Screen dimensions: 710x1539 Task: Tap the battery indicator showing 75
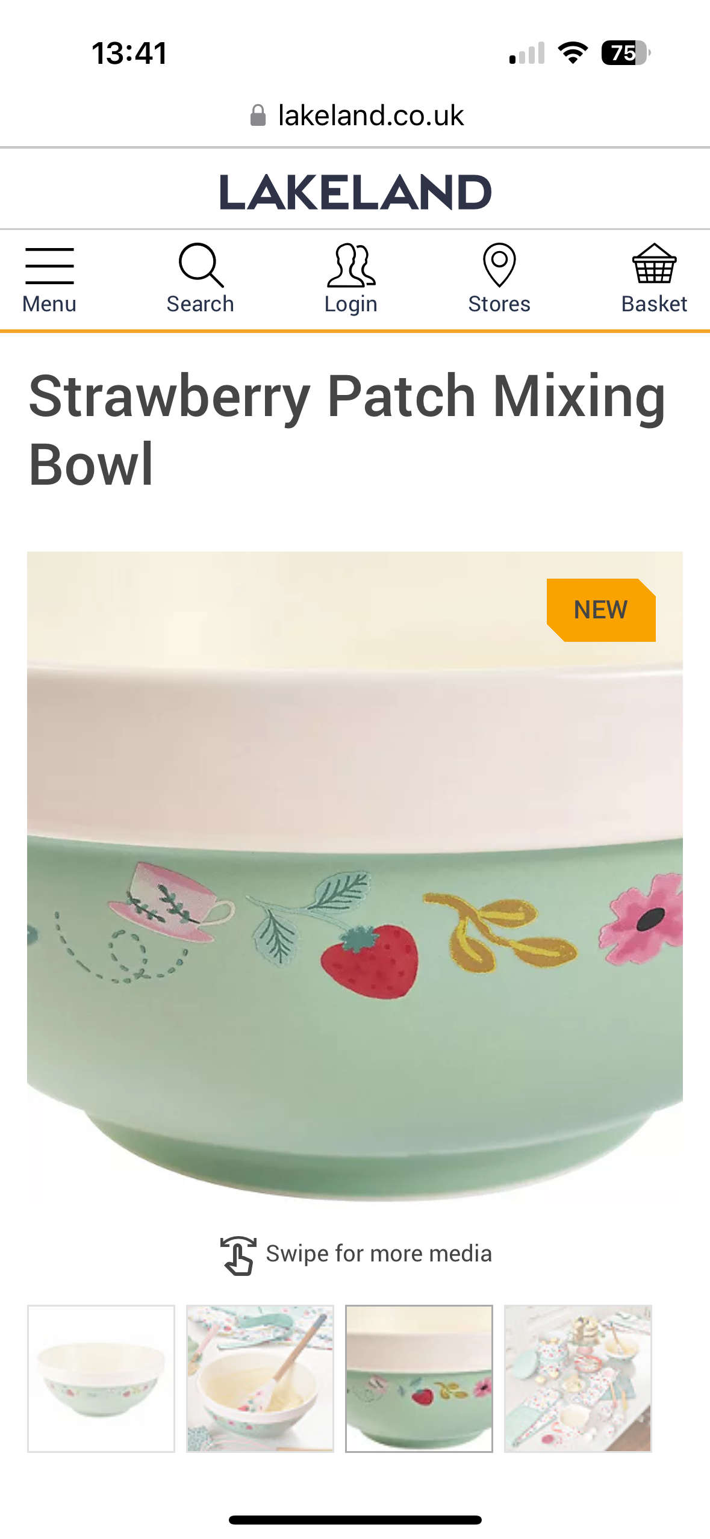(625, 53)
